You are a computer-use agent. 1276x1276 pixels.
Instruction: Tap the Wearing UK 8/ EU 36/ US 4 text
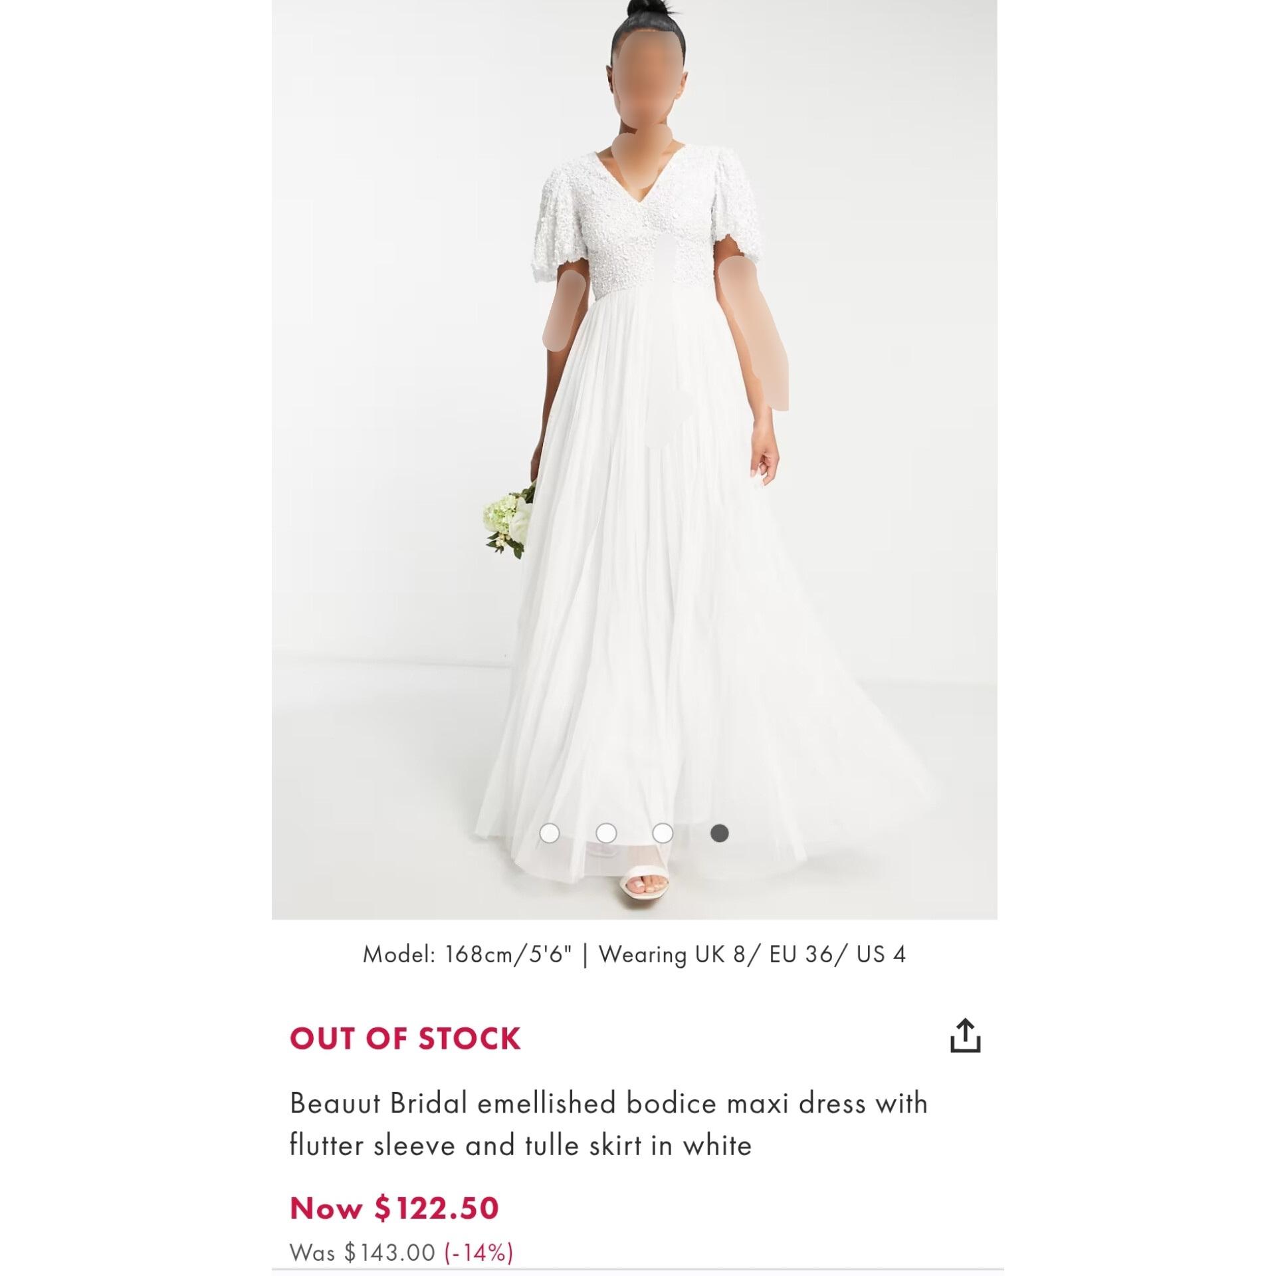tap(752, 955)
